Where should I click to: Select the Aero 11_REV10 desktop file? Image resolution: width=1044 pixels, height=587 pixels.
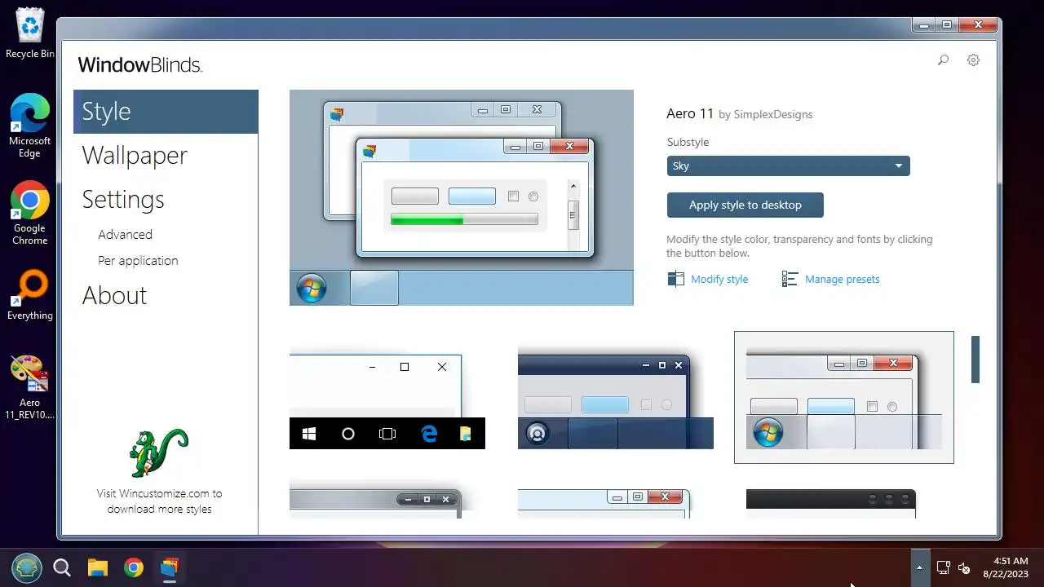click(x=30, y=387)
